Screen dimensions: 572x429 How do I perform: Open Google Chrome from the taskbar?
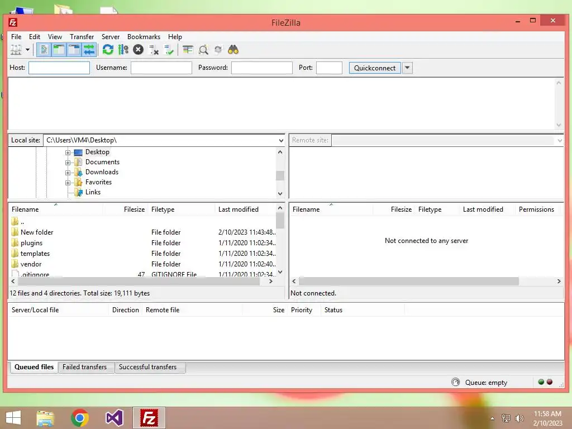click(x=80, y=418)
